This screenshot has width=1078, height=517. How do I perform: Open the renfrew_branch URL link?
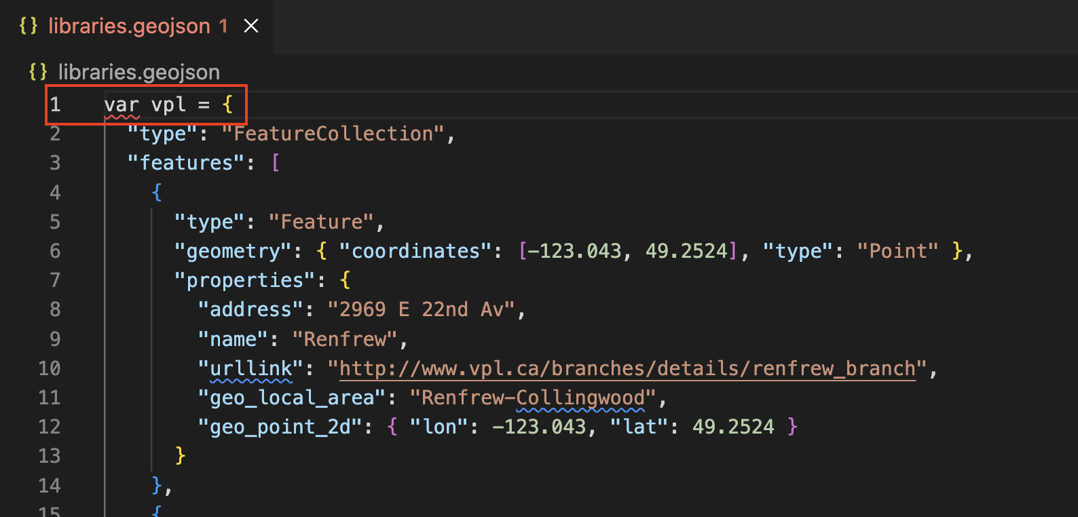pyautogui.click(x=627, y=368)
